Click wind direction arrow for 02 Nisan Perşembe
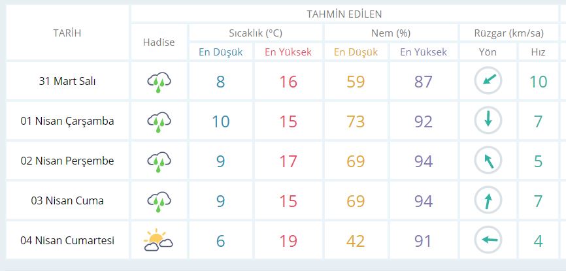Viewport: 566px width, 271px height. coord(488,161)
